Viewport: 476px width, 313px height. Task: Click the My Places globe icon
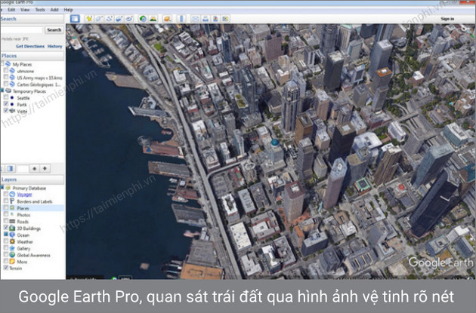[x=8, y=64]
